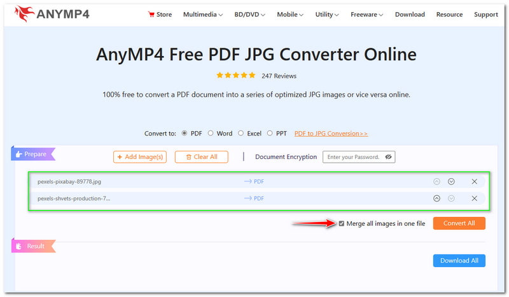The width and height of the screenshot is (509, 297).
Task: Select the Excel convert-to radio button
Action: click(x=241, y=133)
